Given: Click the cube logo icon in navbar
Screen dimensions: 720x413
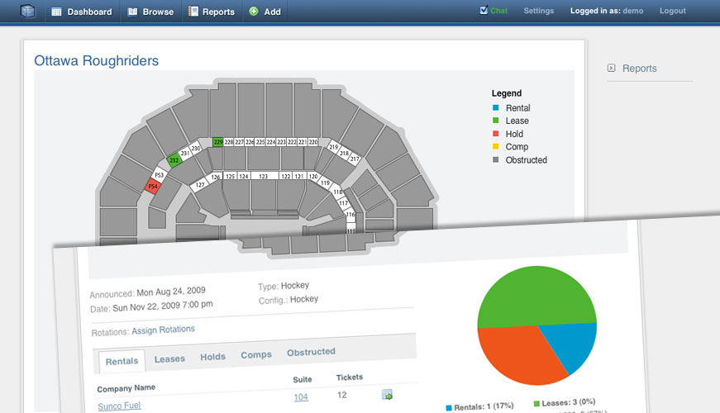Looking at the screenshot, I should 28,11.
